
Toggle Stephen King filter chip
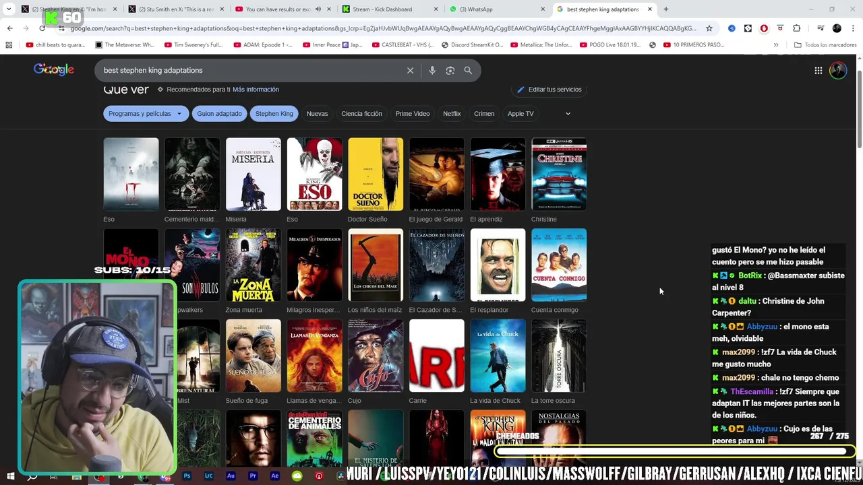pyautogui.click(x=274, y=114)
